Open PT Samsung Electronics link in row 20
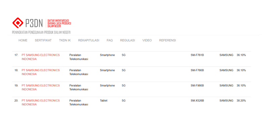262x131 pixels. 41,102
